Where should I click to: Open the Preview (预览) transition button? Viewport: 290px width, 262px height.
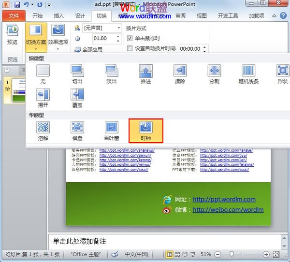pyautogui.click(x=12, y=35)
